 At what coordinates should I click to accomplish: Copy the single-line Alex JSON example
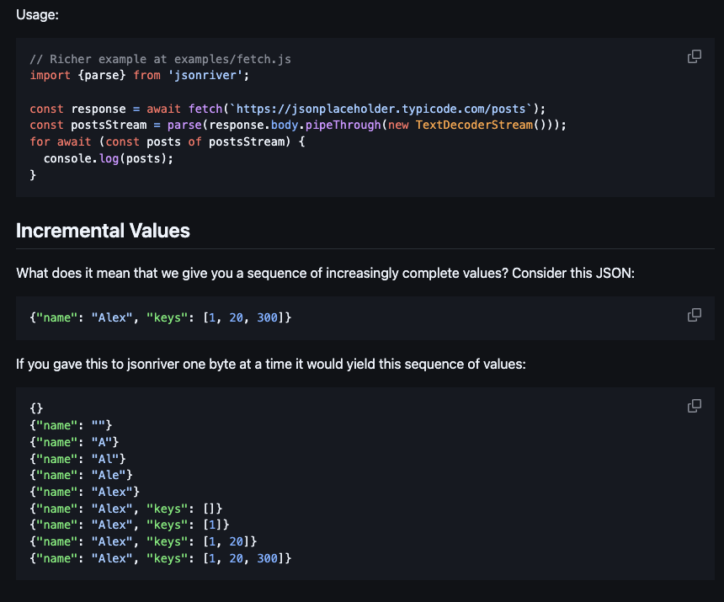click(x=695, y=315)
